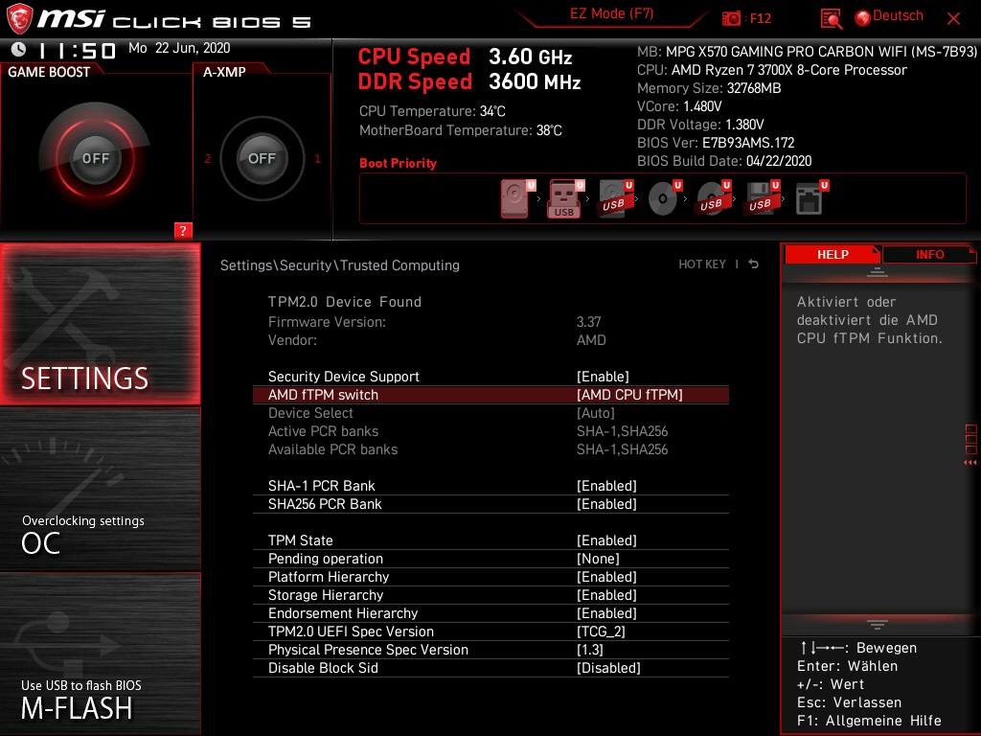Viewport: 981px width, 736px height.
Task: Toggle the GAME BOOST knob
Action: 95,158
